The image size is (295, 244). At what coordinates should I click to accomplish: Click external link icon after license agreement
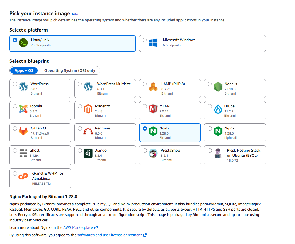[x=145, y=235]
